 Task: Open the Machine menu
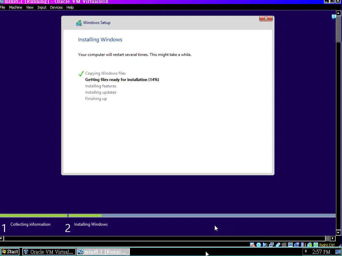click(15, 7)
